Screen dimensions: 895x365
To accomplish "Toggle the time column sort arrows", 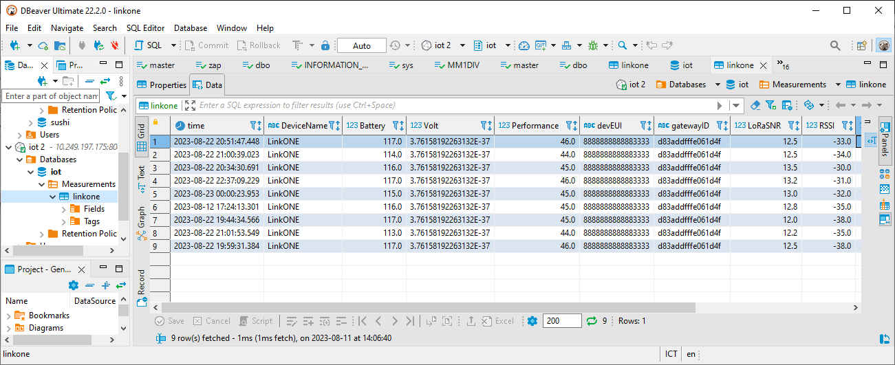I will pos(259,126).
